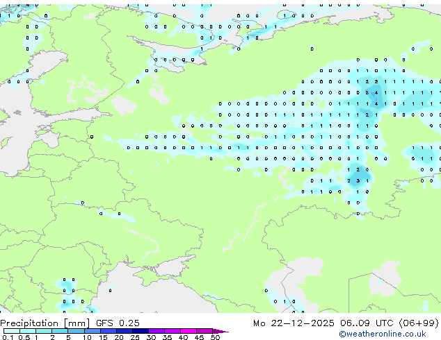The width and height of the screenshot is (441, 340).
Task: Click the legend scale label '0.1'
Action: point(8,337)
